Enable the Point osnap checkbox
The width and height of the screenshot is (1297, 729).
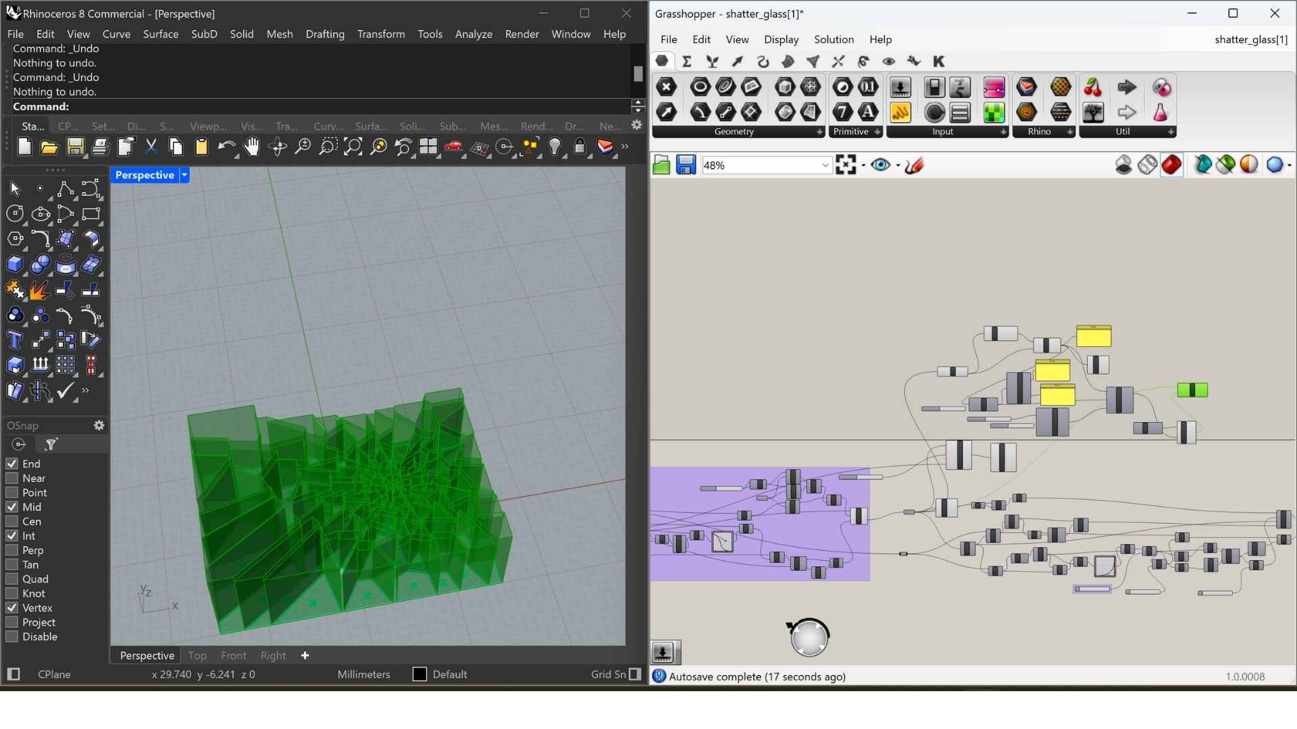point(11,493)
